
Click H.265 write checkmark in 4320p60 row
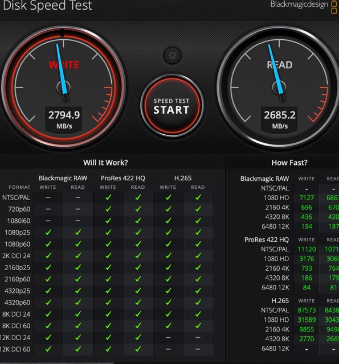point(168,302)
